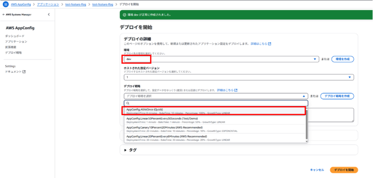This screenshot has height=178, width=373.
Task: Click the デプロイ戦略を作成 button
Action: (x=337, y=96)
